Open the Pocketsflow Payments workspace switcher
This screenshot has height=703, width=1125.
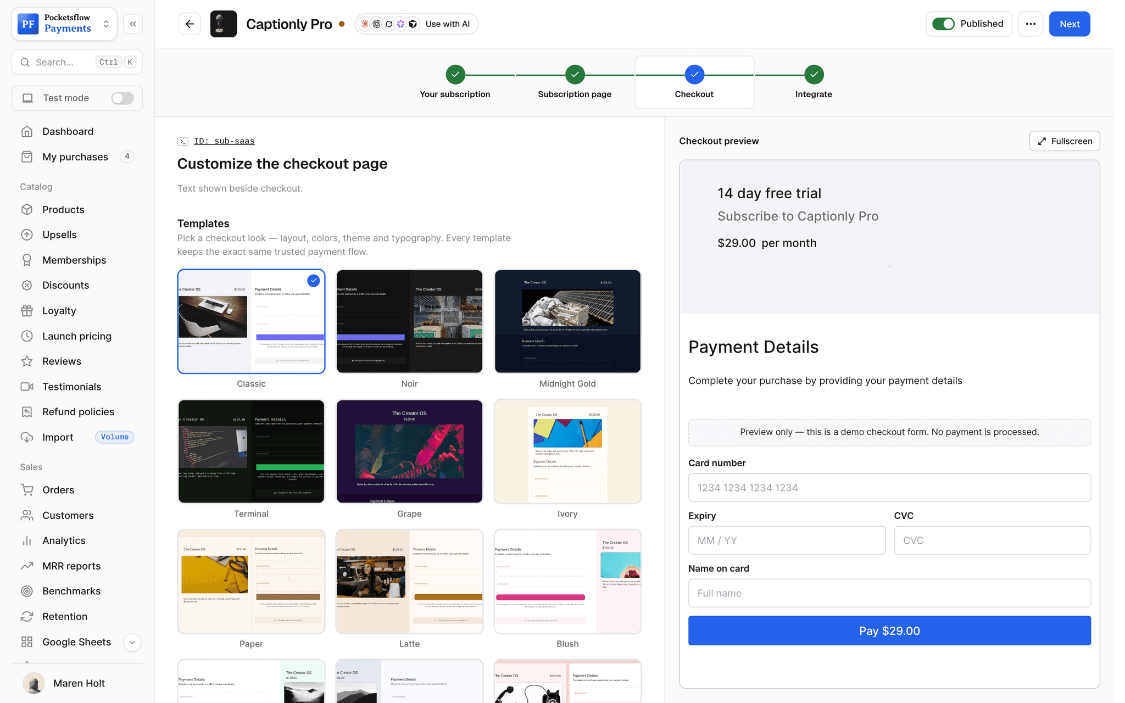[x=64, y=24]
